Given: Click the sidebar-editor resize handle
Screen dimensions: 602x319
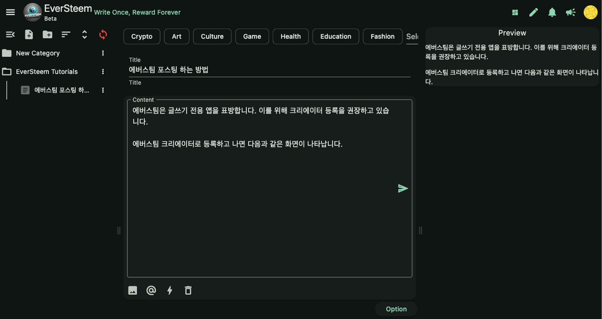Looking at the screenshot, I should [119, 230].
